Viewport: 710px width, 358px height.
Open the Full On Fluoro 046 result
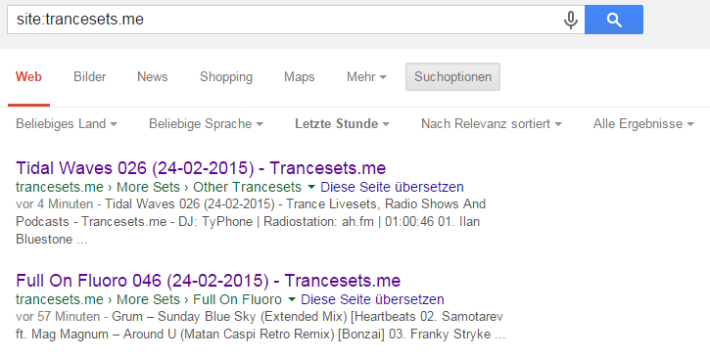(209, 281)
